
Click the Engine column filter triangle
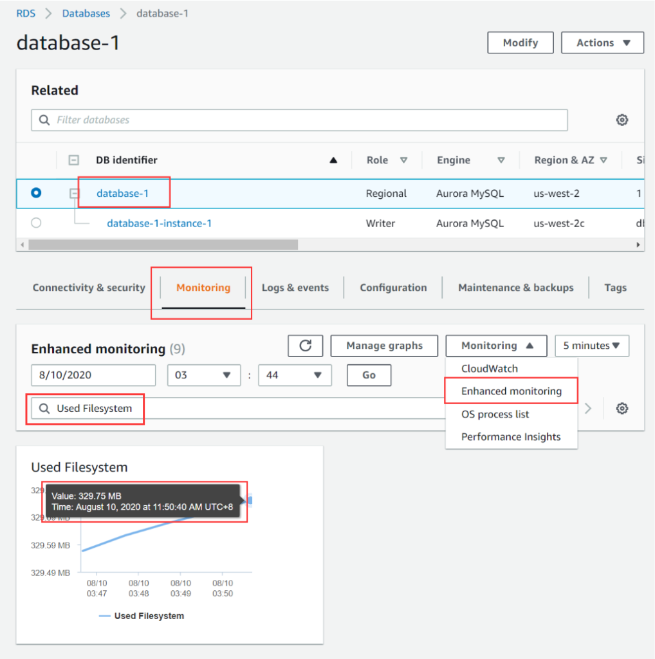500,160
